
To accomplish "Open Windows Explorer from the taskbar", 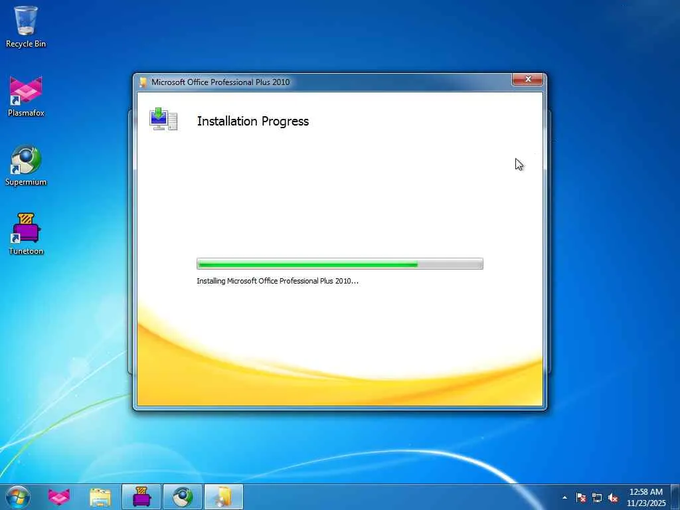I will coord(100,497).
